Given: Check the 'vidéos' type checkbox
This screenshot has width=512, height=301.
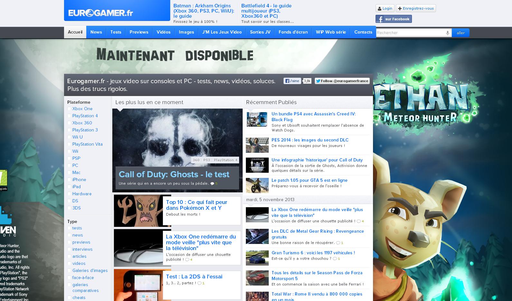Looking at the screenshot, I should coord(69,264).
